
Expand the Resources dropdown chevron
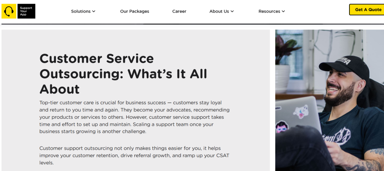tap(283, 11)
